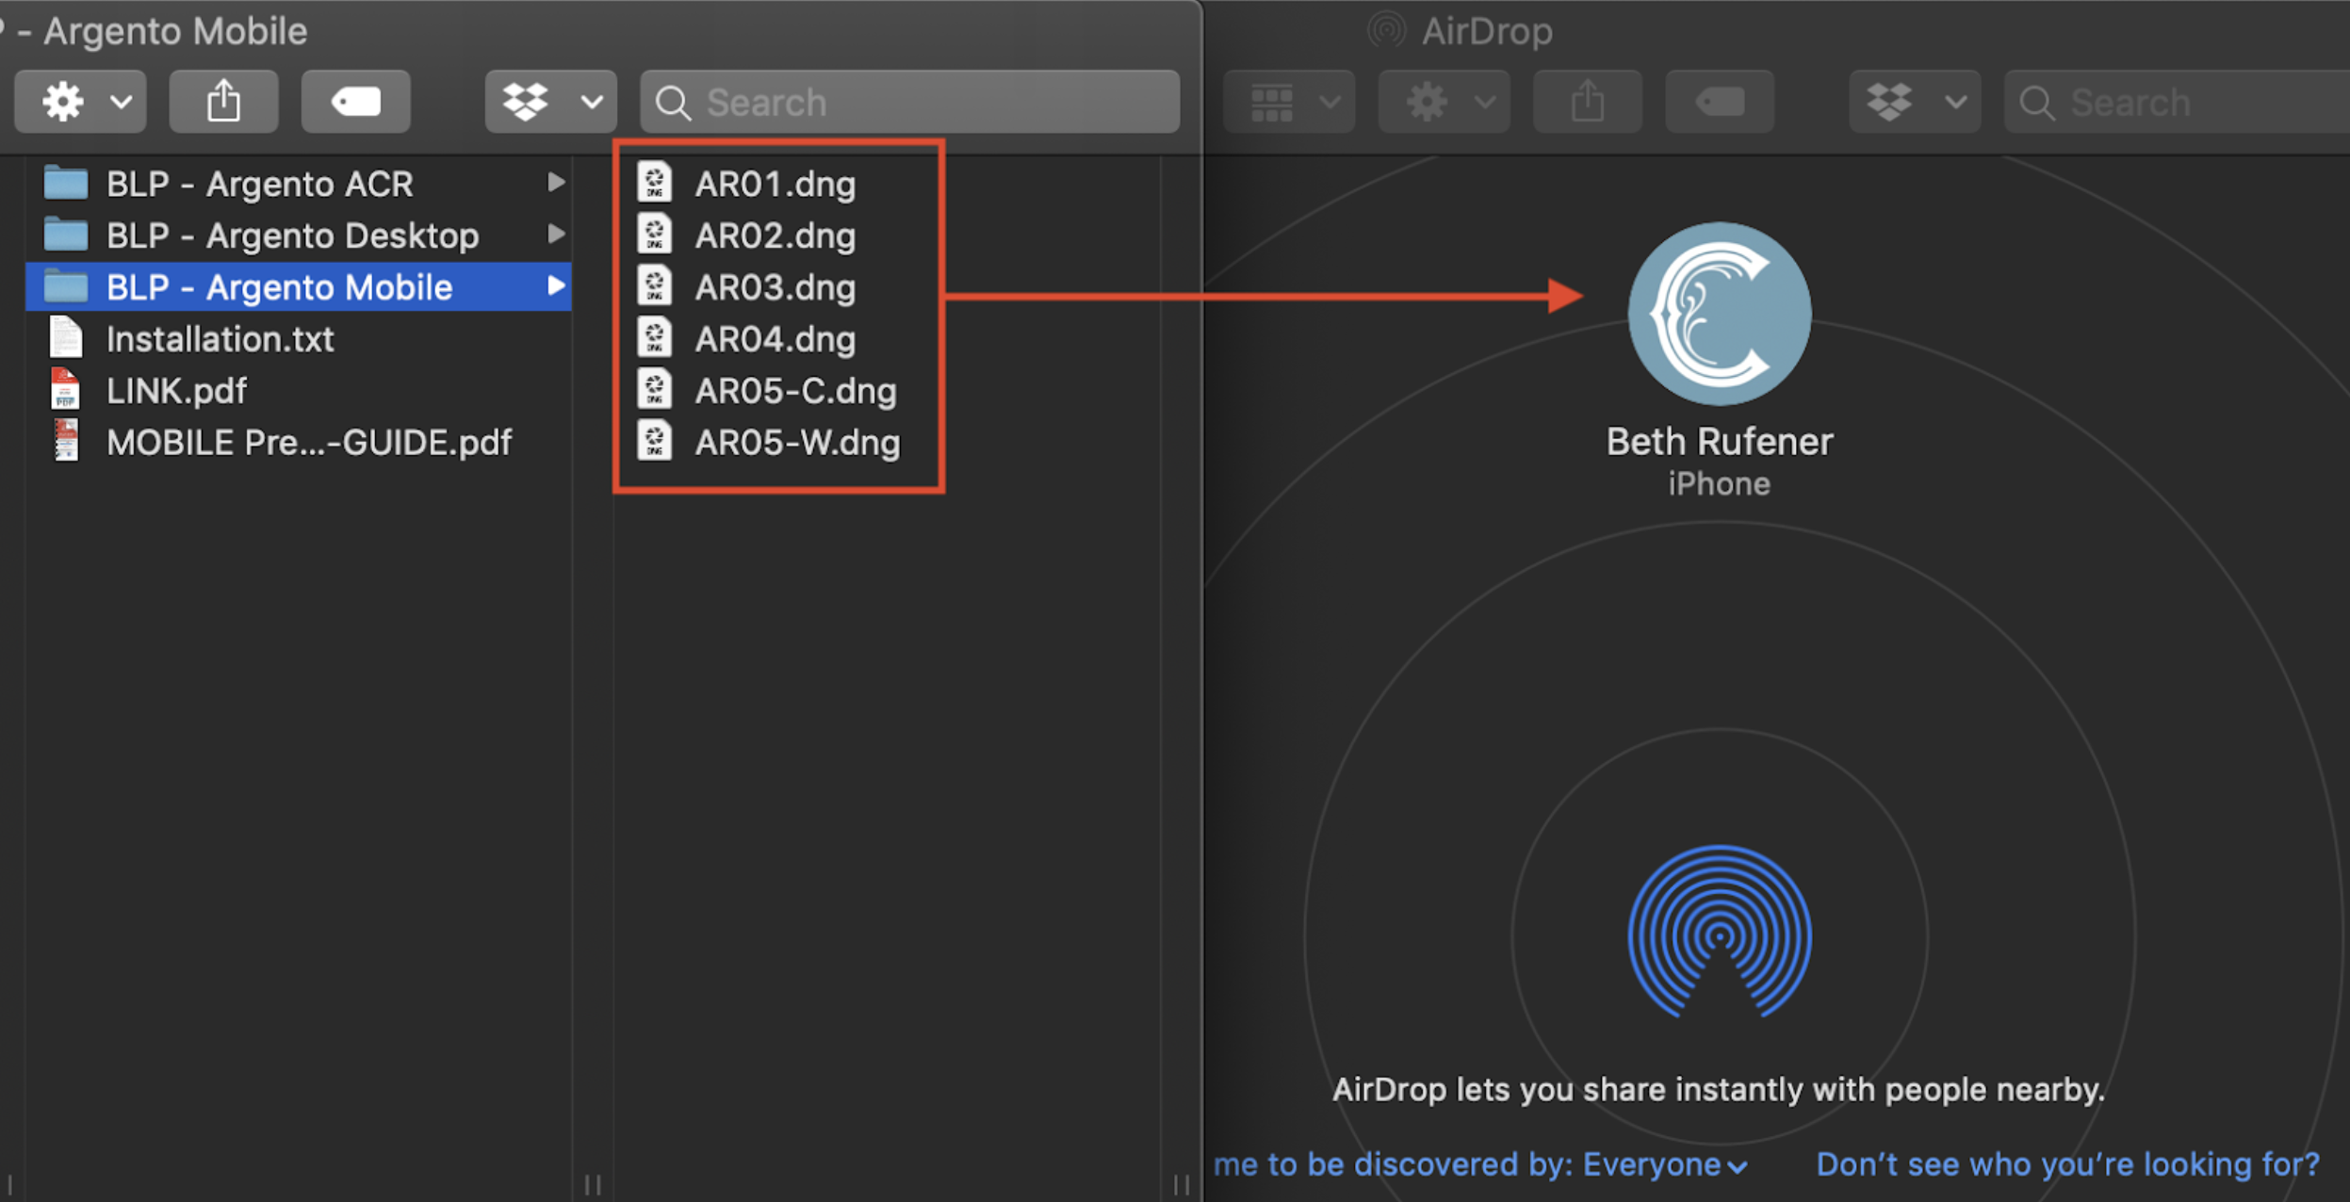Click the Installation.txt document icon
The height and width of the screenshot is (1202, 2350).
[65, 337]
